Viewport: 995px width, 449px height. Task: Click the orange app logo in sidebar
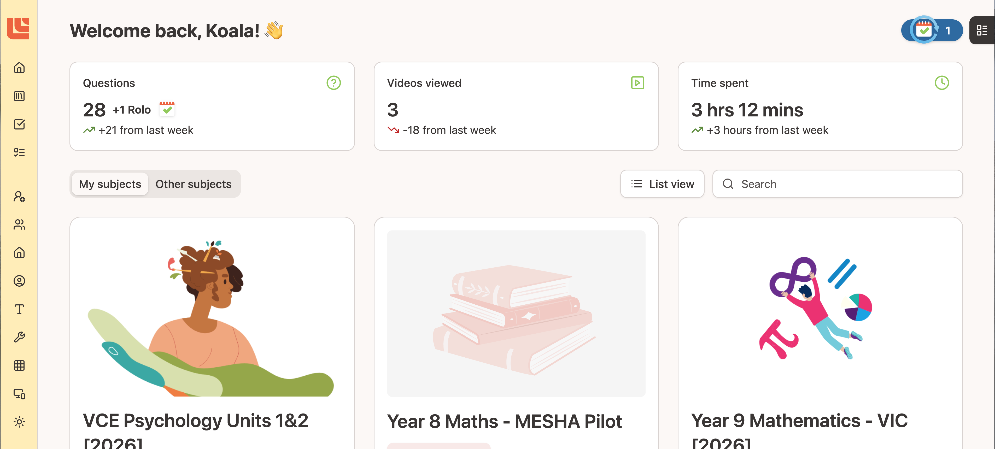coord(18,28)
